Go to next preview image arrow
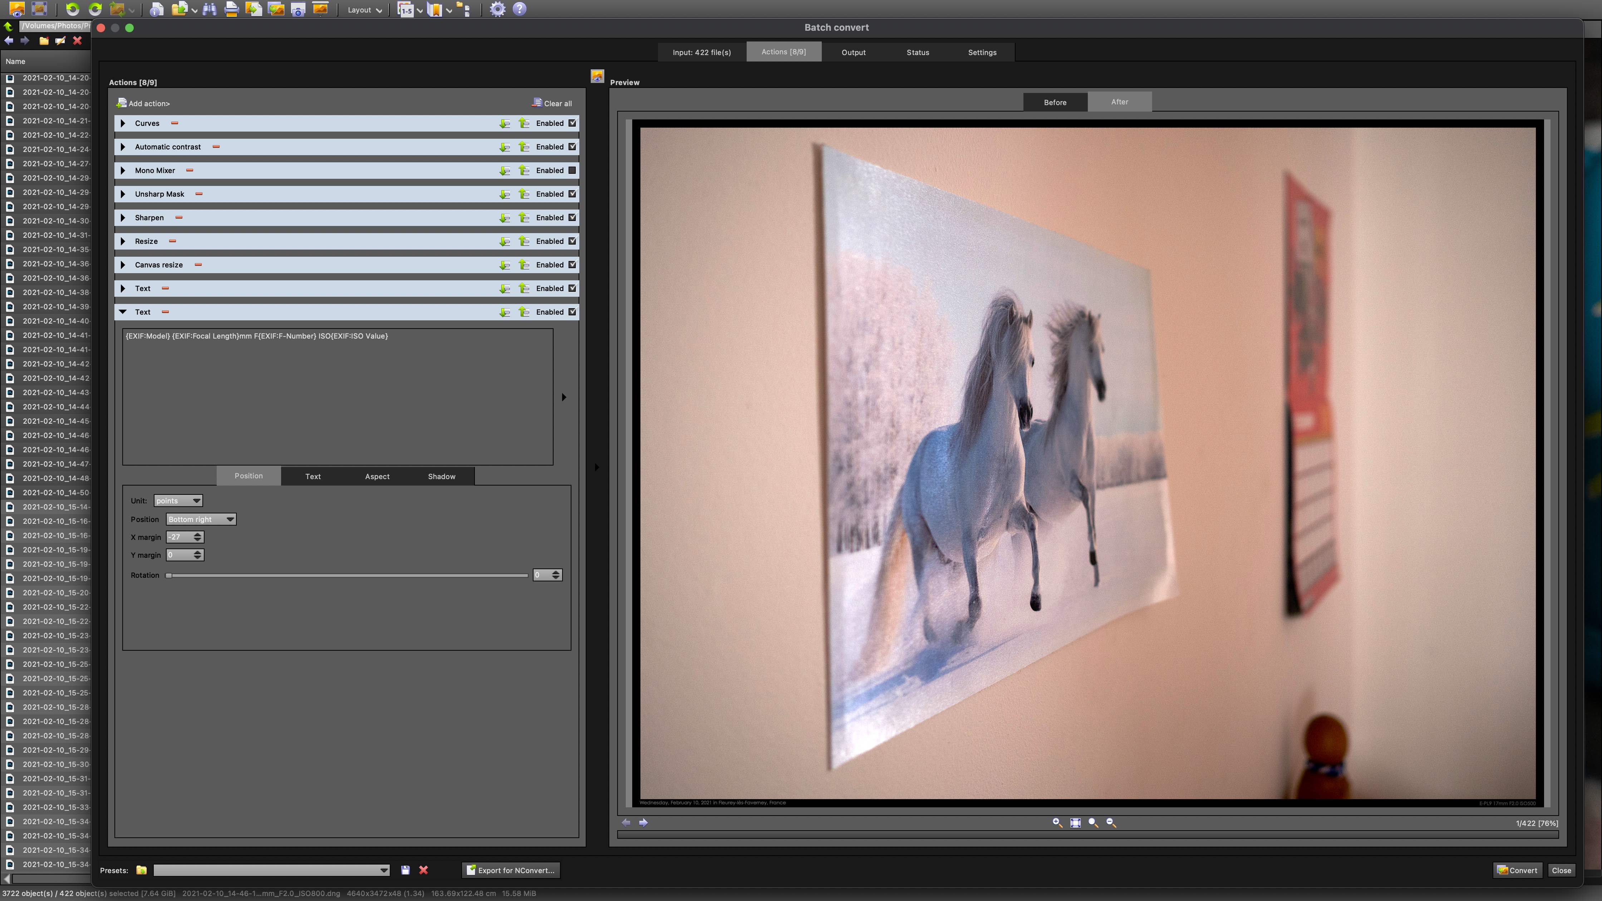This screenshot has width=1602, height=901. 644,823
